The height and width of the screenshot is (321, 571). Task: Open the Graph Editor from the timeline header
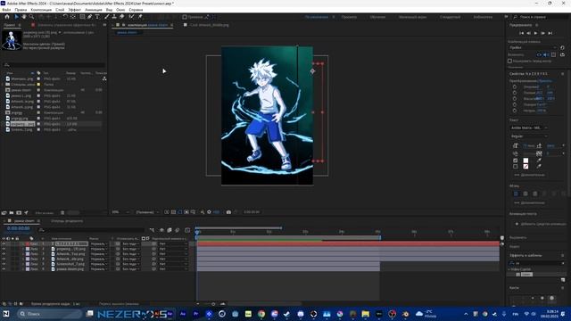coord(187,230)
